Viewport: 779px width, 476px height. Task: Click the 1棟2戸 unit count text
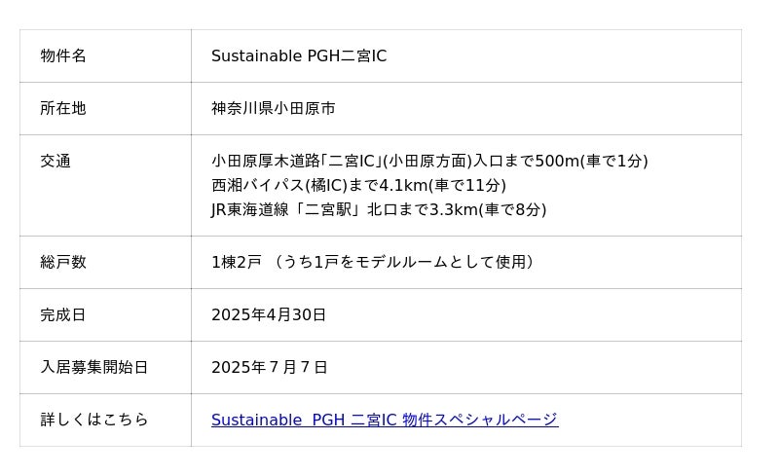point(237,262)
